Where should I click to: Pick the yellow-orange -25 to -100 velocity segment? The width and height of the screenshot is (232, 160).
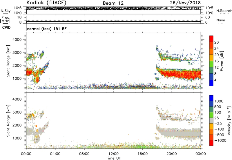click(211, 126)
